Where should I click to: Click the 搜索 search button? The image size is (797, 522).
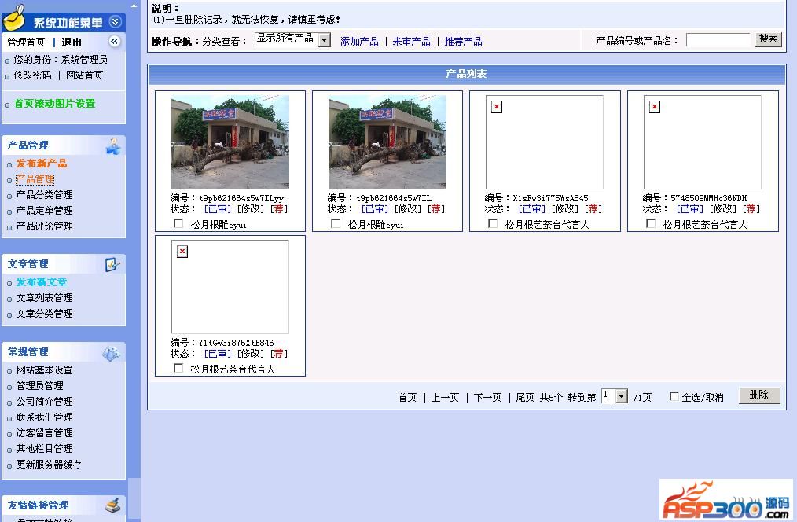point(768,39)
